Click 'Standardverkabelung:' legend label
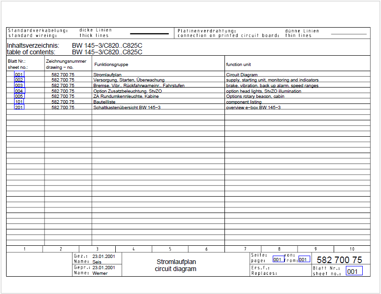381x294 pixels. pos(38,30)
